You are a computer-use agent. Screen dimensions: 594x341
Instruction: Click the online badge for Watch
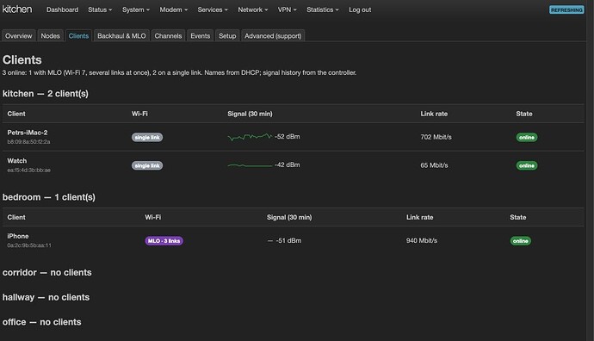tap(527, 165)
